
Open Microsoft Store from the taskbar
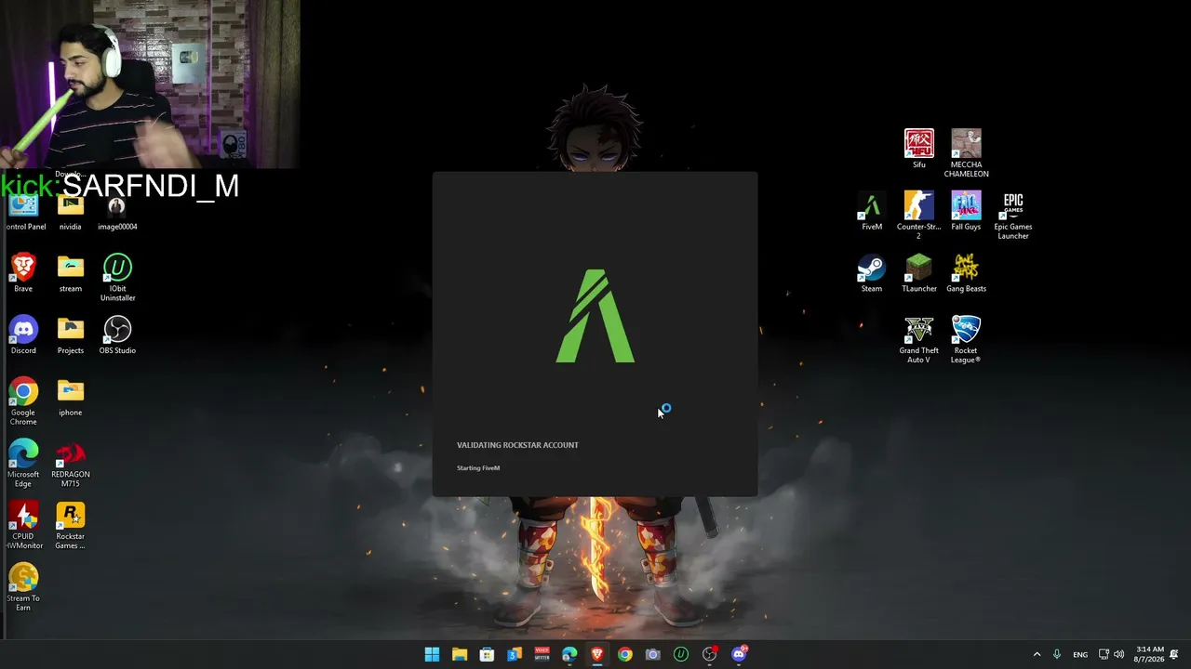point(487,654)
